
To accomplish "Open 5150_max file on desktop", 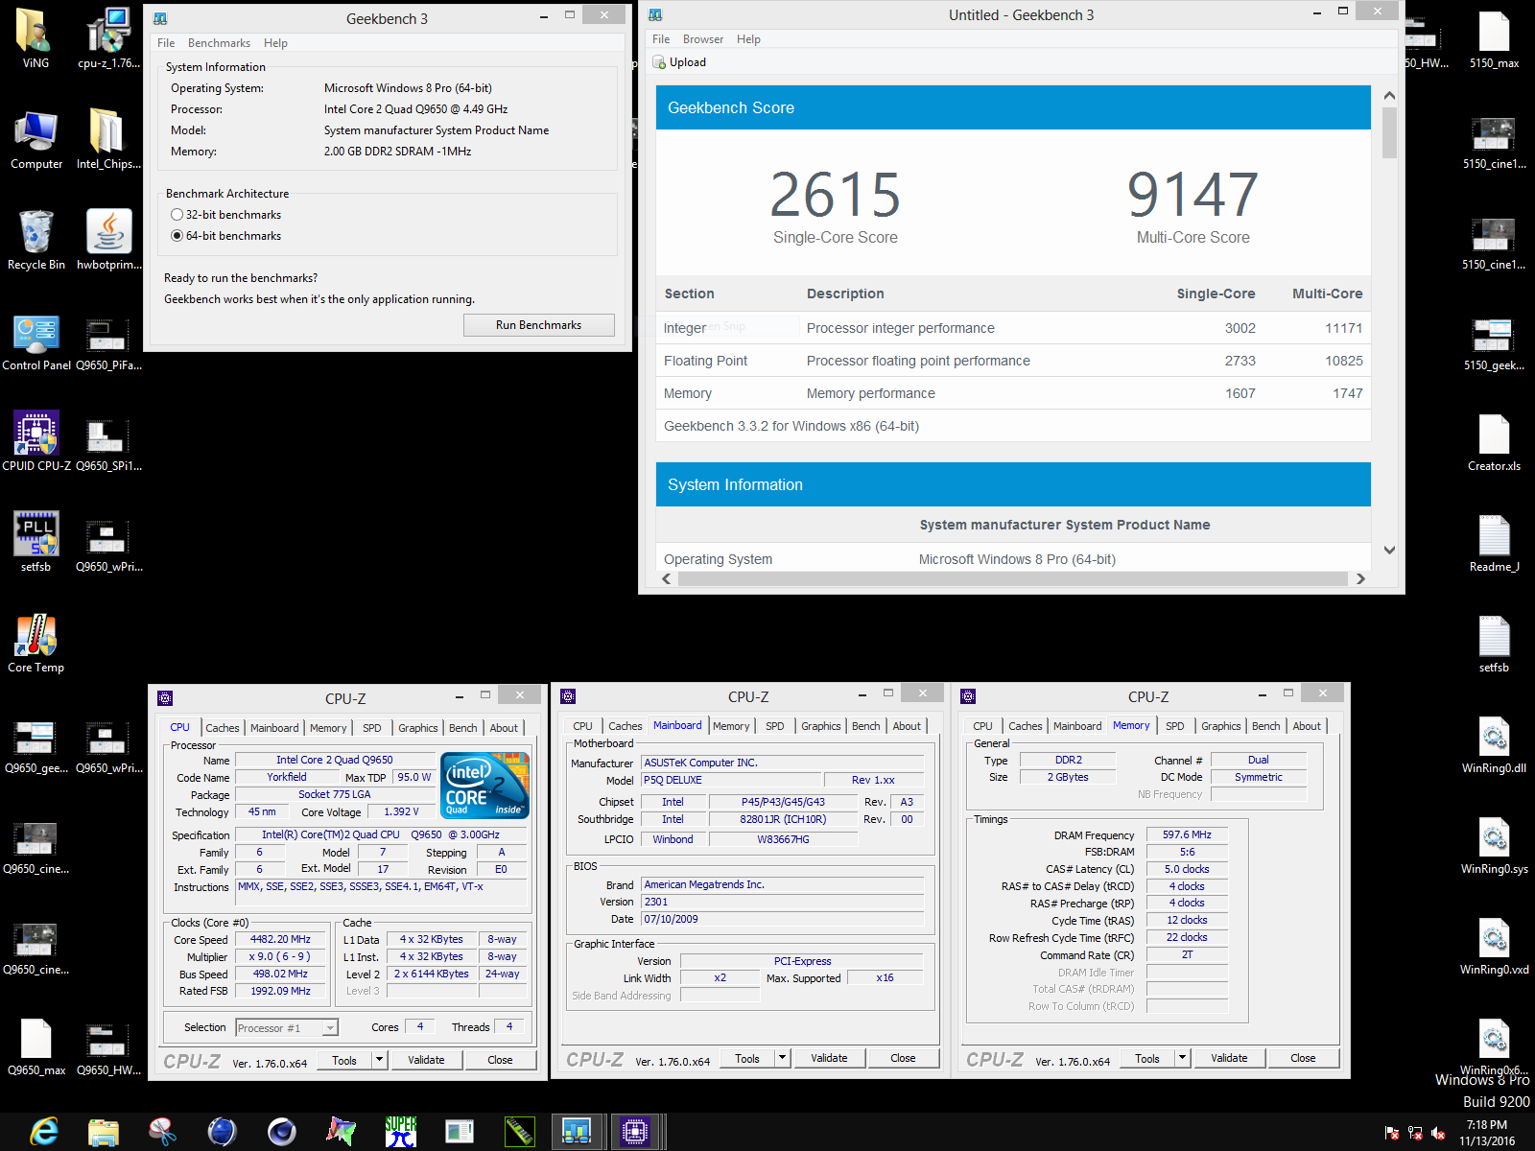I will 1494,39.
